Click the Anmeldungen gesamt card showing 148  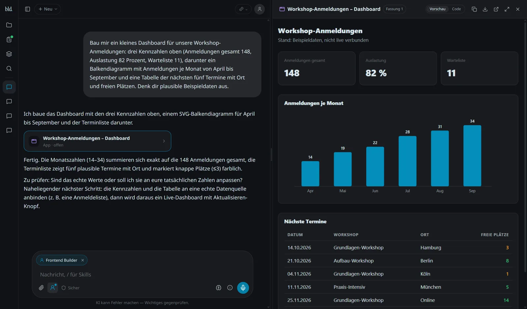(x=317, y=68)
